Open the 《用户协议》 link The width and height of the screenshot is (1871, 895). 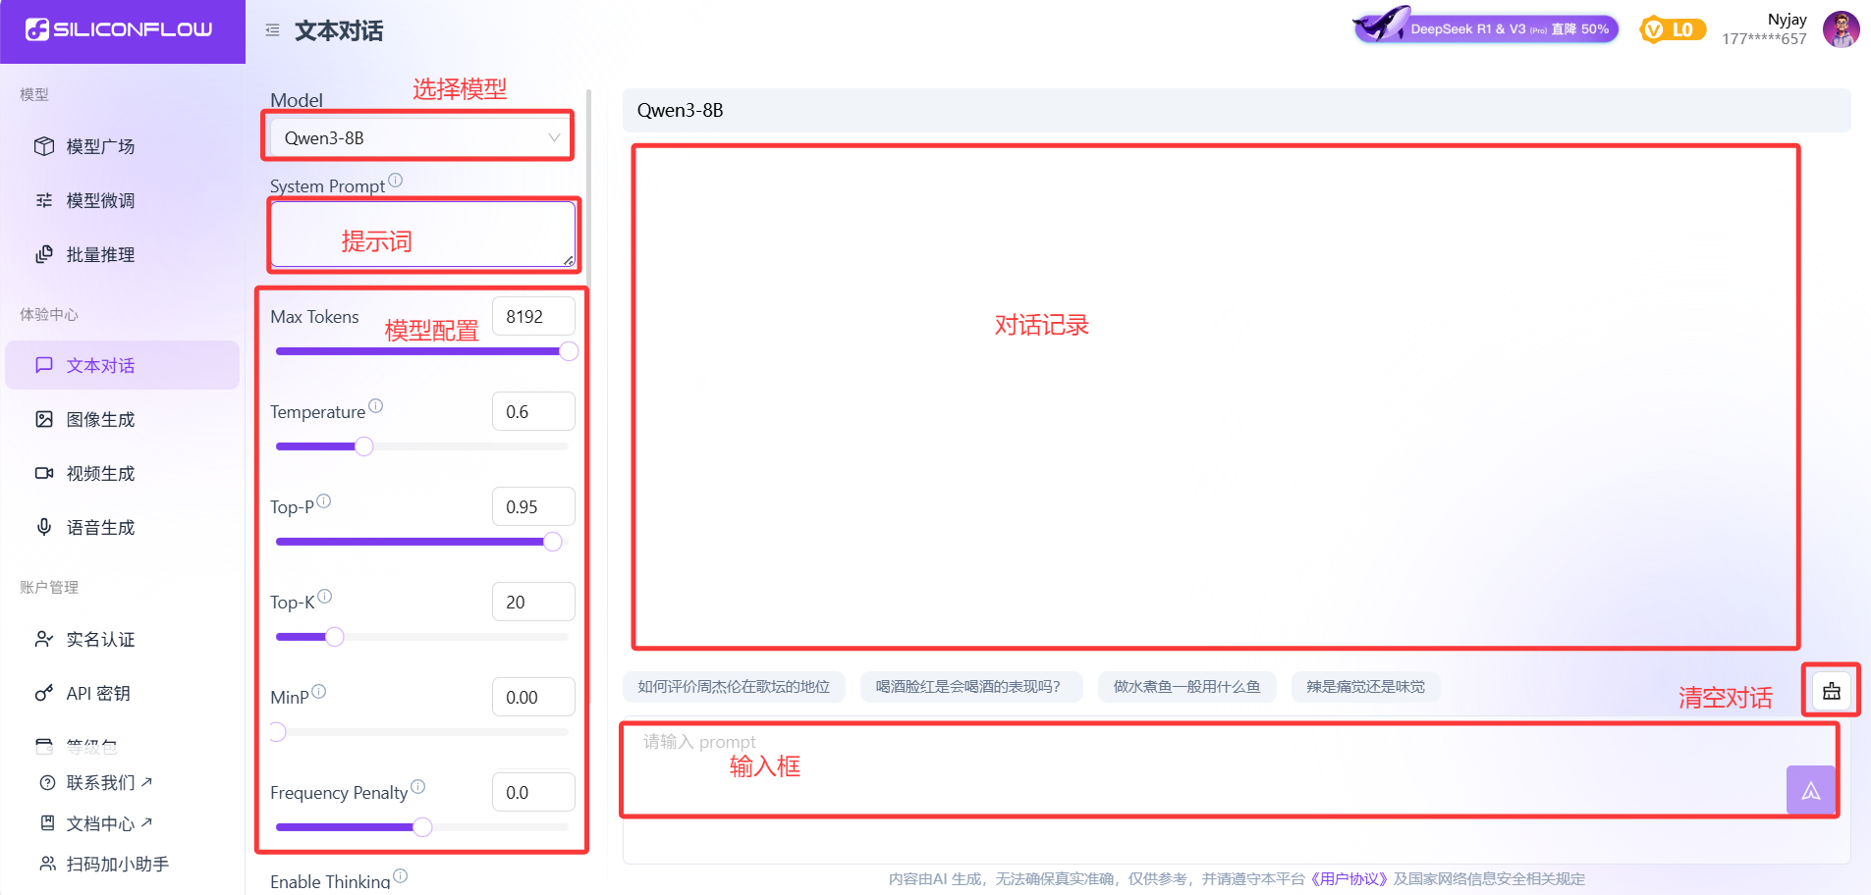[1348, 879]
